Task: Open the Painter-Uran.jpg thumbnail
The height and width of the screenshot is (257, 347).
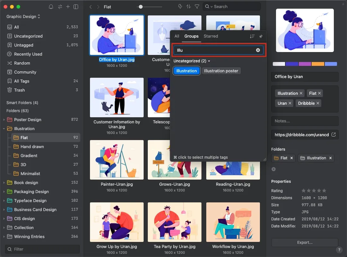Action: point(117,160)
